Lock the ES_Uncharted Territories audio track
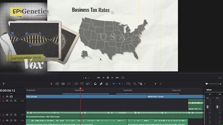This screenshot has width=223, height=125. pyautogui.click(x=3, y=115)
